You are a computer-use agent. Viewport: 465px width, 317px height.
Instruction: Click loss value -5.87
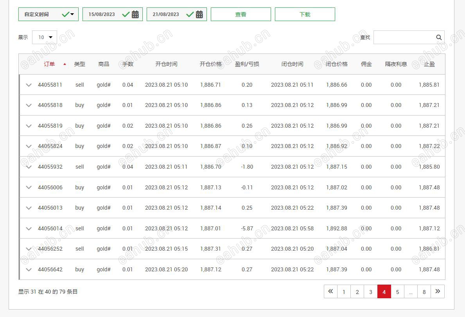[x=247, y=228]
